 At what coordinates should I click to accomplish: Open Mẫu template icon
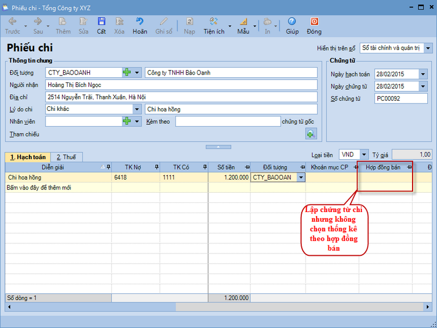tap(243, 22)
